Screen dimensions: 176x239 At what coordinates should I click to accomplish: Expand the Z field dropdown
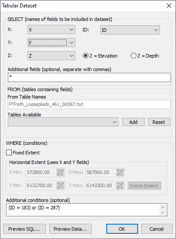click(x=51, y=56)
